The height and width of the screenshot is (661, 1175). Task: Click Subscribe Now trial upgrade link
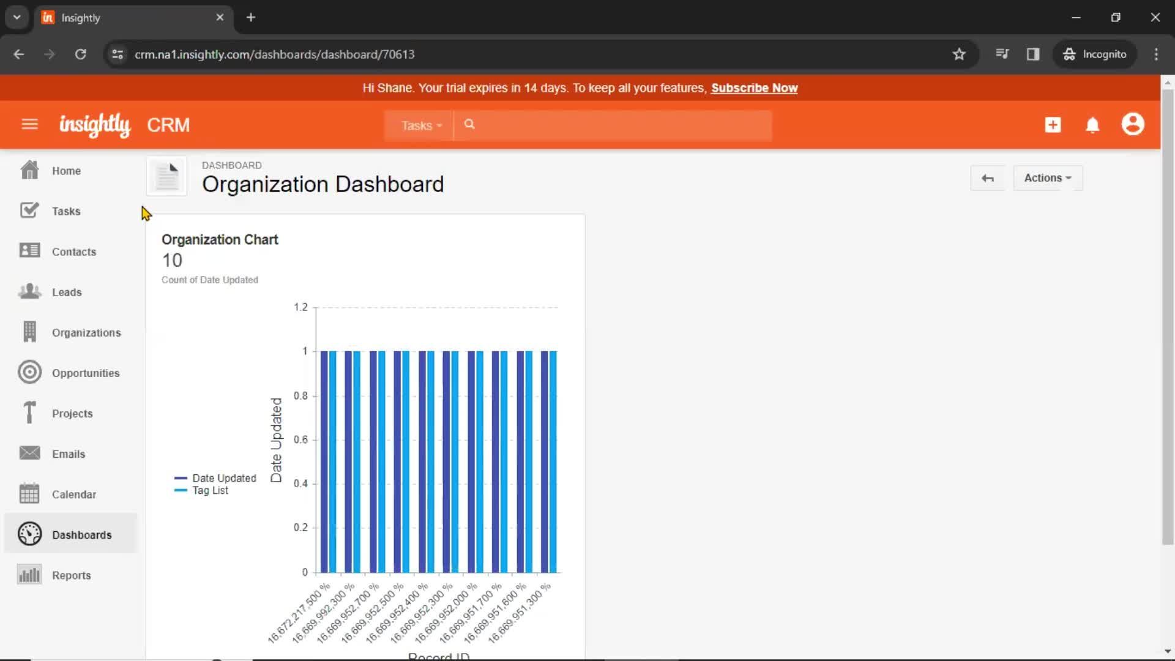click(x=755, y=88)
